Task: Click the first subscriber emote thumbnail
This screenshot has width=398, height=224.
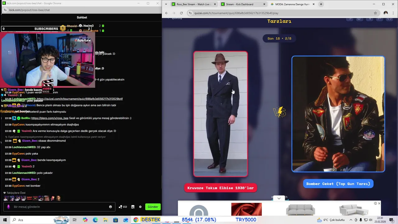Action: point(6,198)
